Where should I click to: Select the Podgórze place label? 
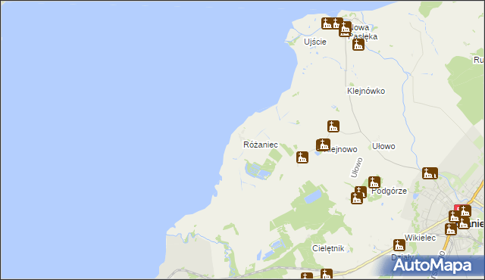click(389, 191)
